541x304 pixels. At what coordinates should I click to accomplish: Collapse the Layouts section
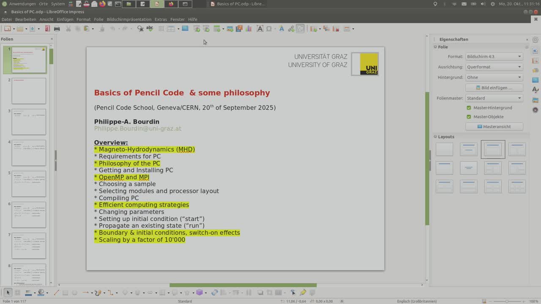coord(436,137)
